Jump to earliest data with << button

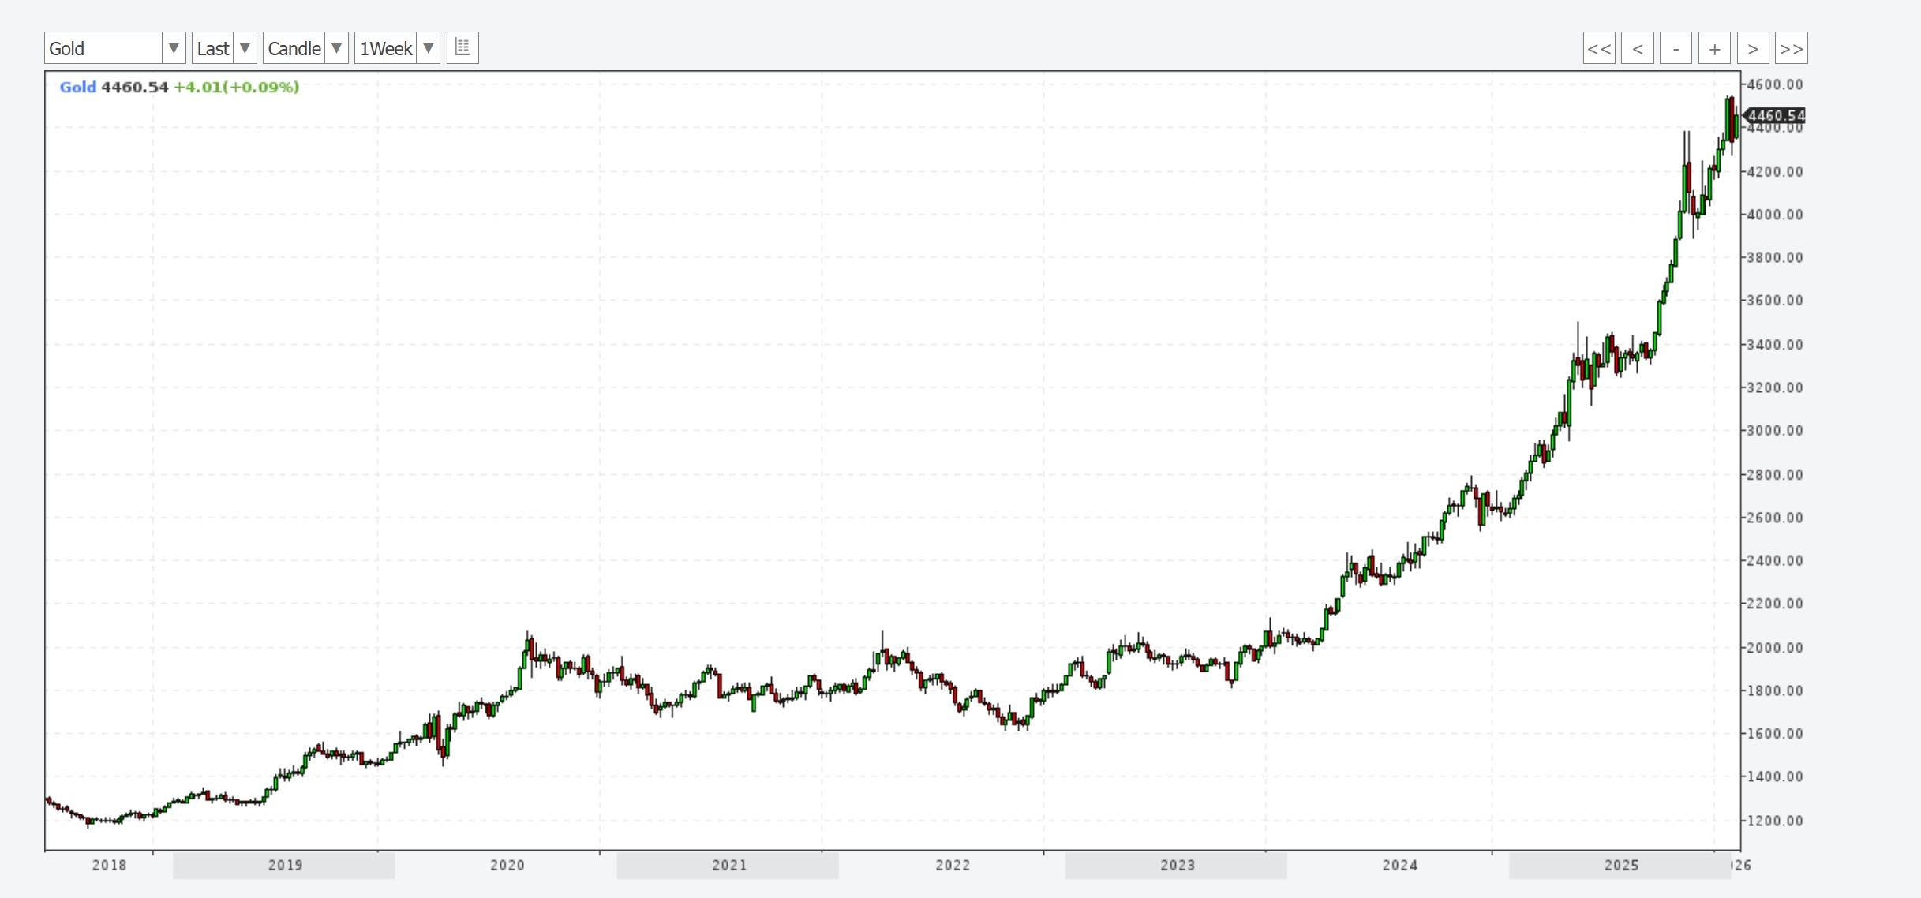pyautogui.click(x=1599, y=48)
